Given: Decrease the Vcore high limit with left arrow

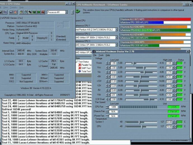Looking at the screenshot, I should click(x=173, y=63).
